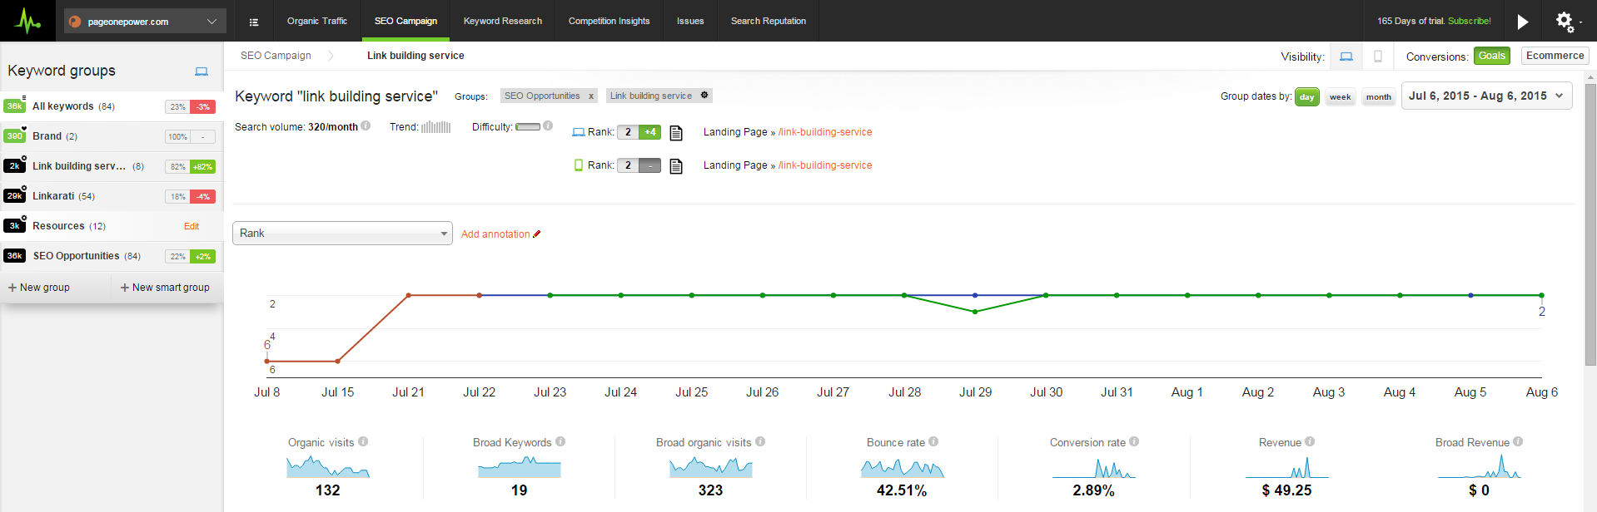Go to Competition Insights tab
1597x512 pixels.
click(x=609, y=22)
